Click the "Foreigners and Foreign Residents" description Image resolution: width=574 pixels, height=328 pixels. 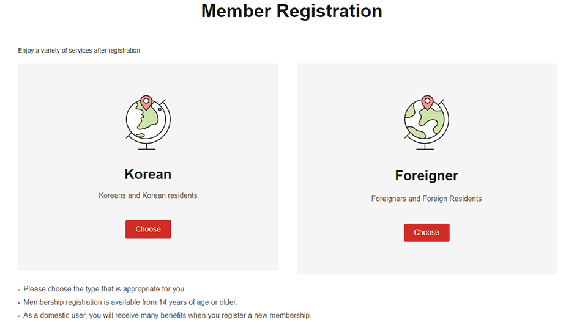[427, 199]
